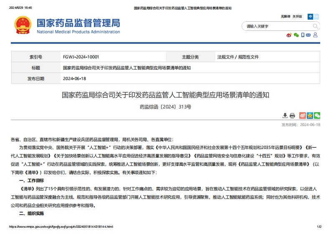Screen dimensions: 331x234
Task: Share to QZone with the star icon
Action: coord(310,116)
